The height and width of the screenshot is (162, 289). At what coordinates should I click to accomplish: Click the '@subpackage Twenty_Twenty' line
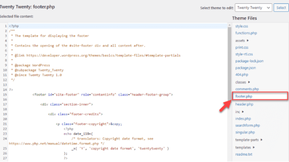tap(37, 70)
